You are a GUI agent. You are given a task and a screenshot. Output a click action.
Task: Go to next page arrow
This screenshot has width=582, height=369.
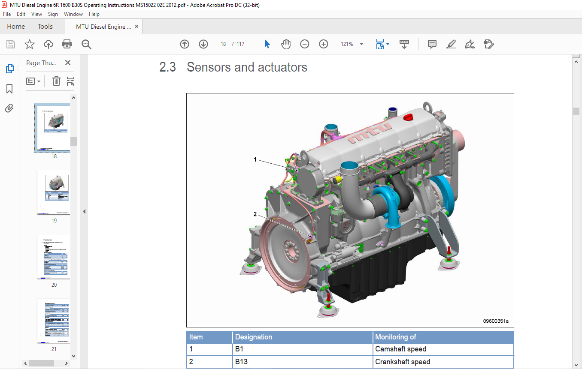(203, 44)
